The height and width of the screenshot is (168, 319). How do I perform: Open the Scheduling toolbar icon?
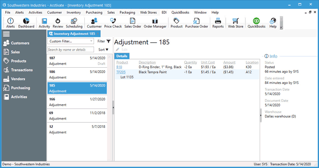click(x=74, y=23)
